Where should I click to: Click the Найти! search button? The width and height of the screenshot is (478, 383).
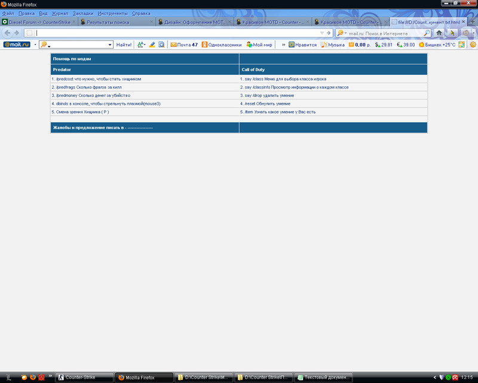pyautogui.click(x=124, y=45)
